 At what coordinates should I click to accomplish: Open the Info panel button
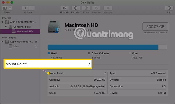(x=169, y=8)
